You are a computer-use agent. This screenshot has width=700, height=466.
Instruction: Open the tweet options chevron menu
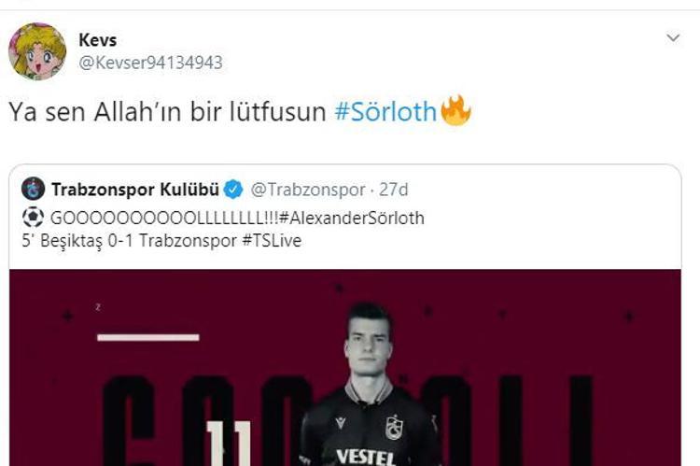(673, 38)
